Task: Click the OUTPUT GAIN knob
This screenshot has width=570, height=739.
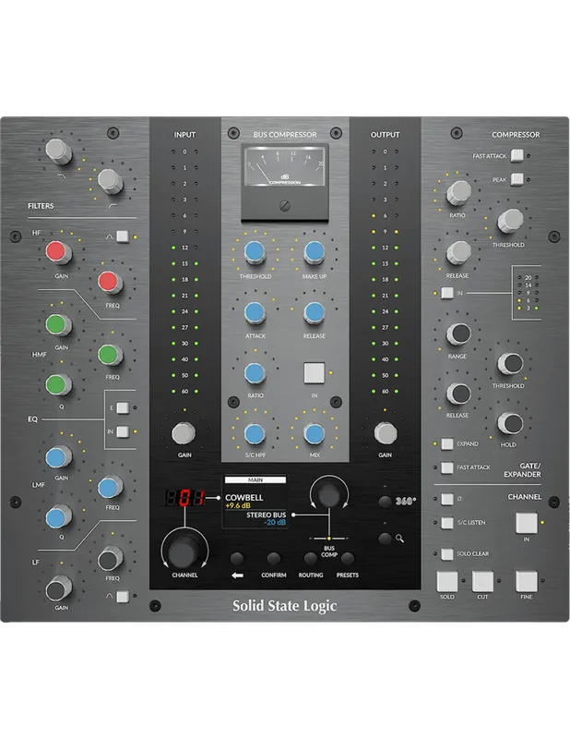Action: [x=386, y=433]
